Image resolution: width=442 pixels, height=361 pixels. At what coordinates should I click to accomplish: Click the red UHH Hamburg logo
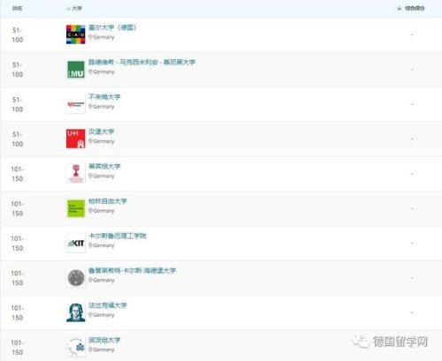tap(76, 139)
